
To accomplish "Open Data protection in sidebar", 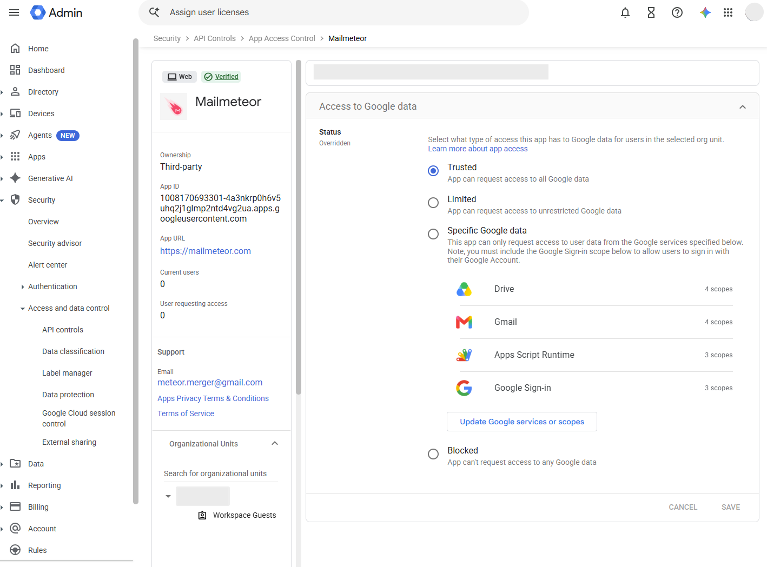I will click(68, 395).
